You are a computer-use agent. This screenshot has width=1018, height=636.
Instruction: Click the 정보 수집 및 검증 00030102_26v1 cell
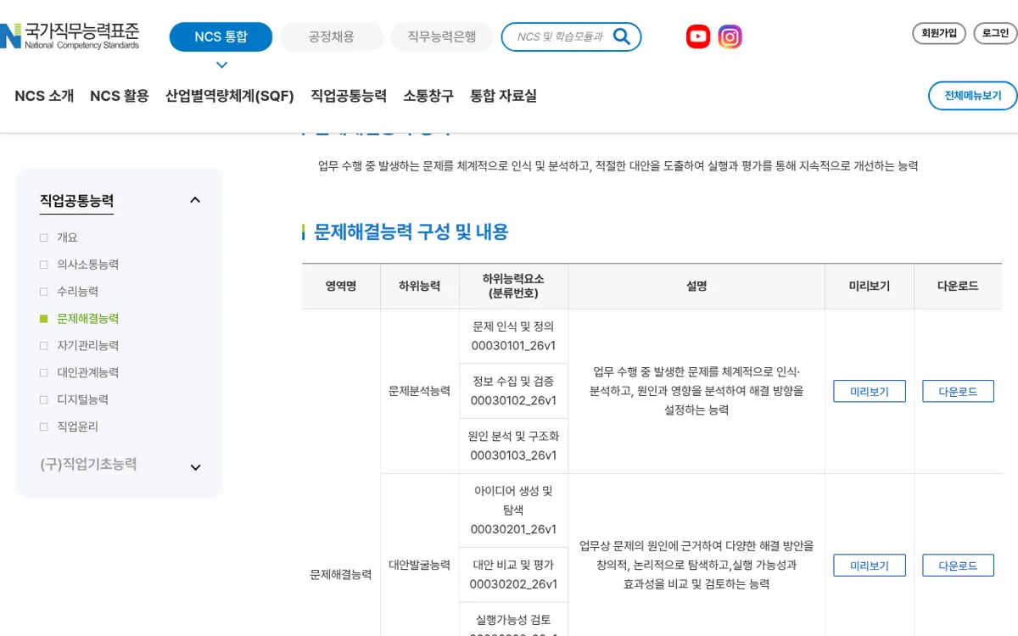click(x=513, y=391)
